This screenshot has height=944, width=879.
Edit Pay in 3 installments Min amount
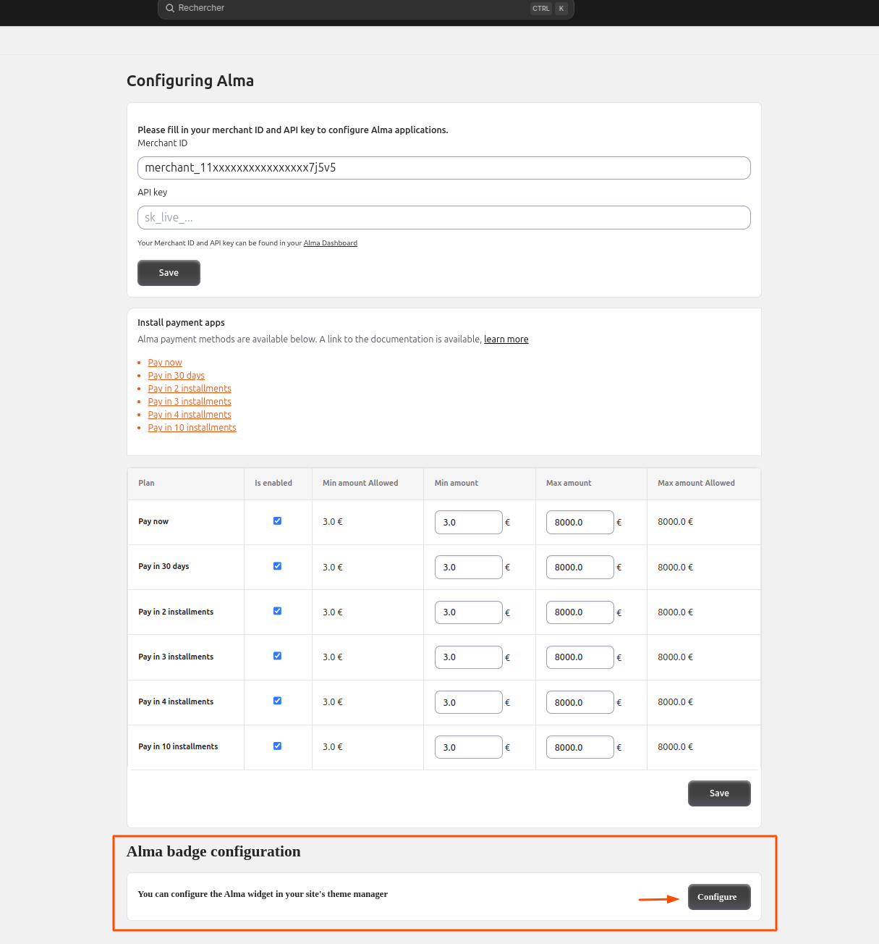[x=468, y=657]
